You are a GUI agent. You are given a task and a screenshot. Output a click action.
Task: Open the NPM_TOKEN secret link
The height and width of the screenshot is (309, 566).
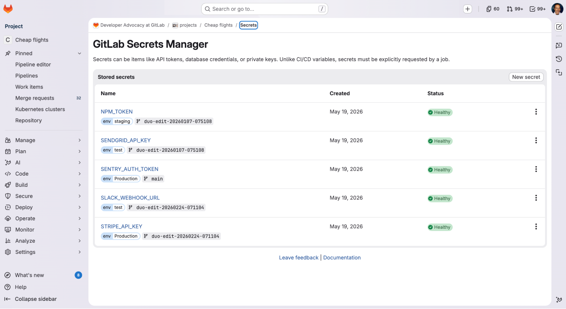coord(117,112)
